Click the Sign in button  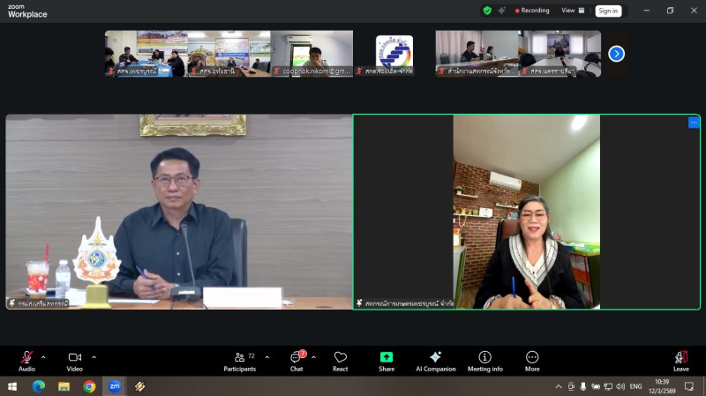[x=608, y=11]
